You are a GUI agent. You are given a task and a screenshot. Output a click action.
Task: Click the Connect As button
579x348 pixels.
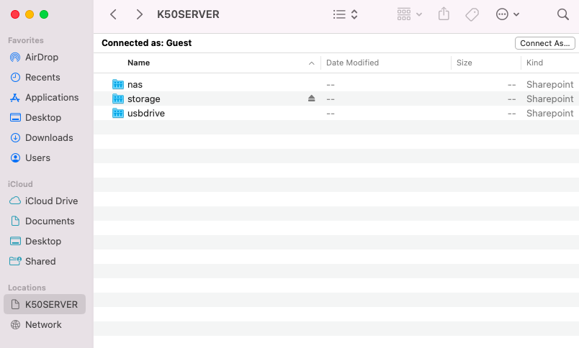click(x=545, y=43)
